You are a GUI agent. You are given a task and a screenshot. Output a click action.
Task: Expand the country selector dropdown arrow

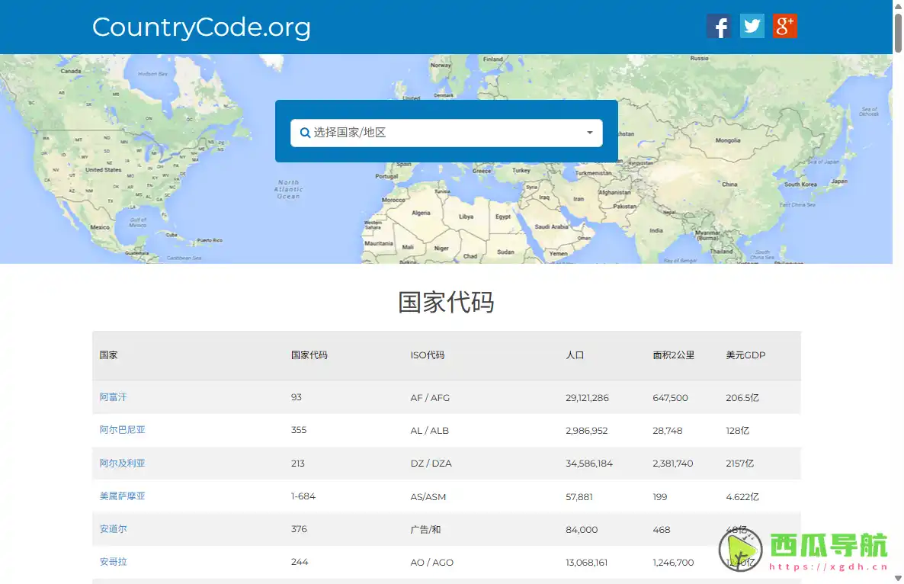[589, 133]
